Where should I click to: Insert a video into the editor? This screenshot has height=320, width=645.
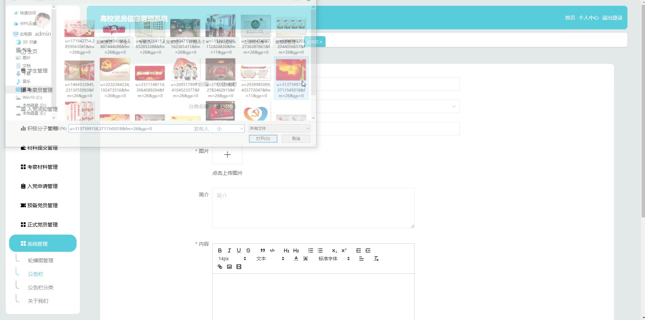(239, 267)
